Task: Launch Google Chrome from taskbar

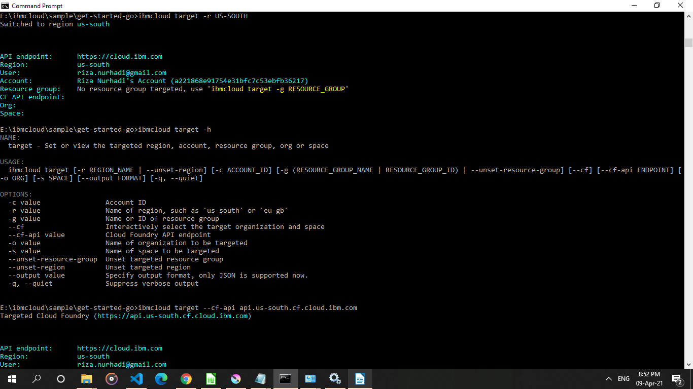Action: [x=186, y=378]
